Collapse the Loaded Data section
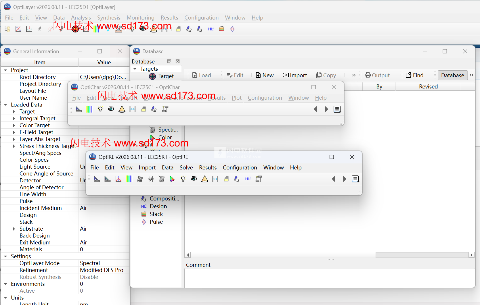The width and height of the screenshot is (480, 305). pos(5,105)
